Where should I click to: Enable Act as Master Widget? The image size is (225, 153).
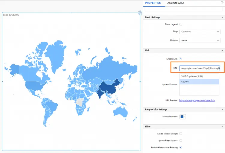tap(181, 134)
